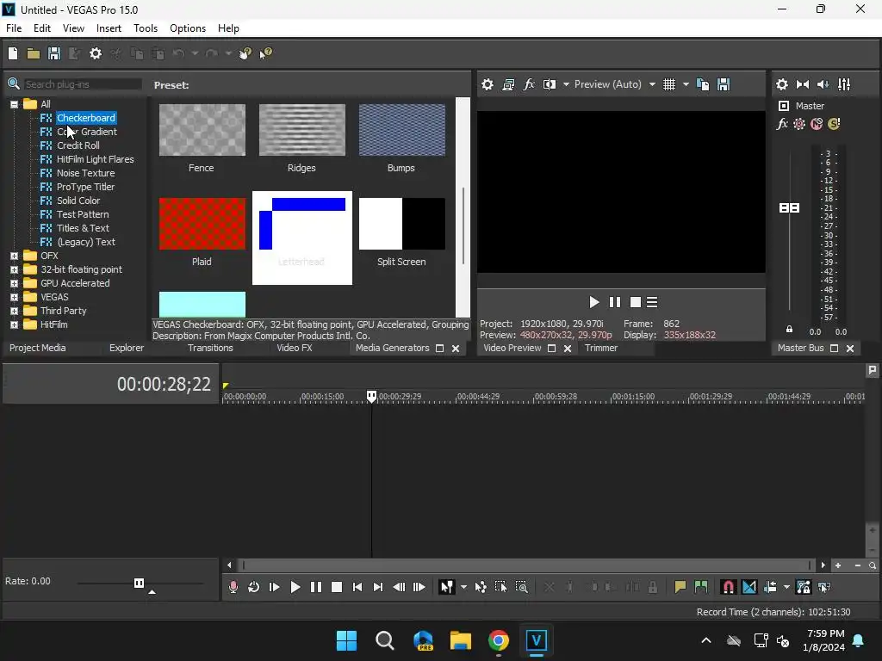
Task: Select the zoom edit tool magnifier
Action: [521, 587]
